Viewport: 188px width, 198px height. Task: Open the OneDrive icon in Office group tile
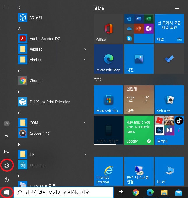point(129,29)
